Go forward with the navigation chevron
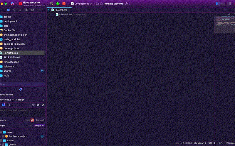This screenshot has height=146, width=235. pos(53,14)
